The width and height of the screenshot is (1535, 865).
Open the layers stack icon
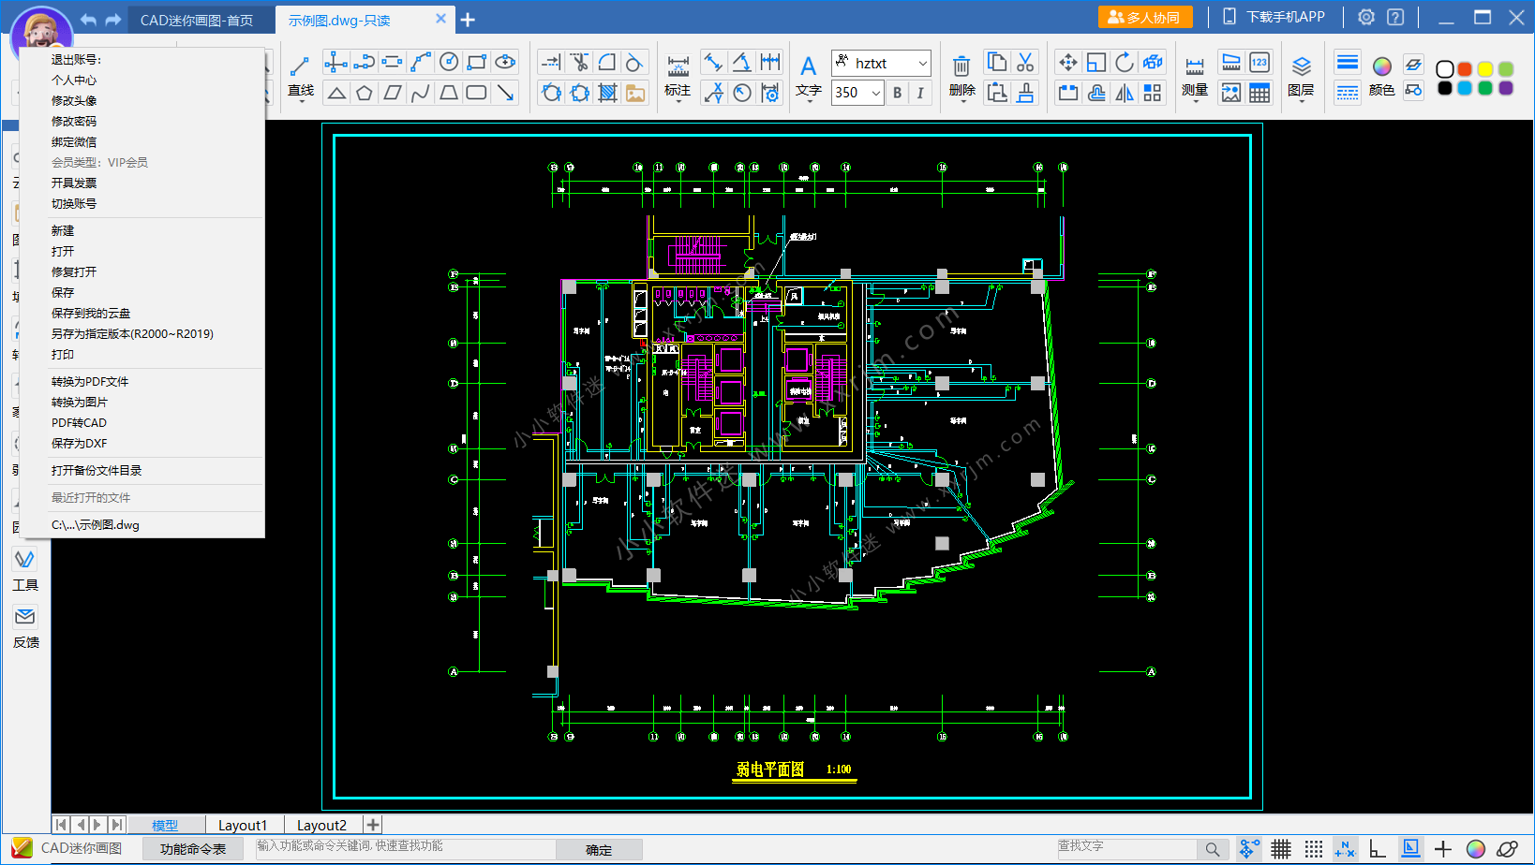click(x=1301, y=66)
